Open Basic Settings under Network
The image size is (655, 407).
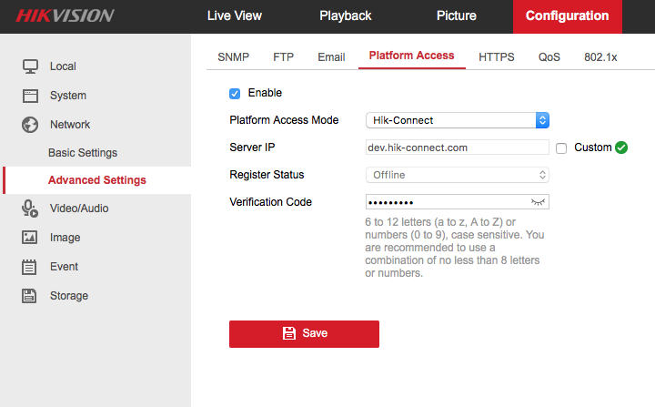[x=83, y=153]
